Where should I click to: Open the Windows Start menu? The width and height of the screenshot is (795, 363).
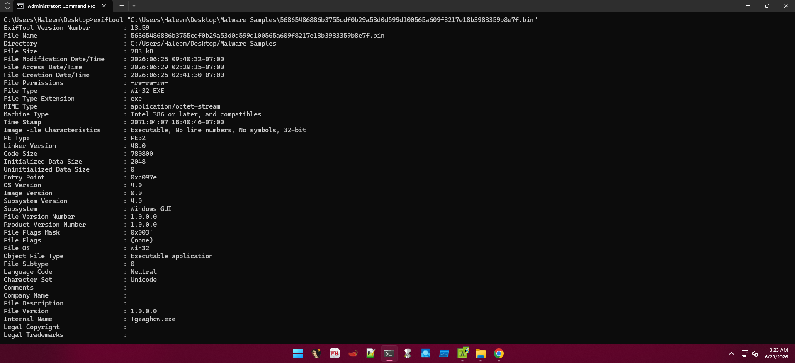tap(298, 353)
